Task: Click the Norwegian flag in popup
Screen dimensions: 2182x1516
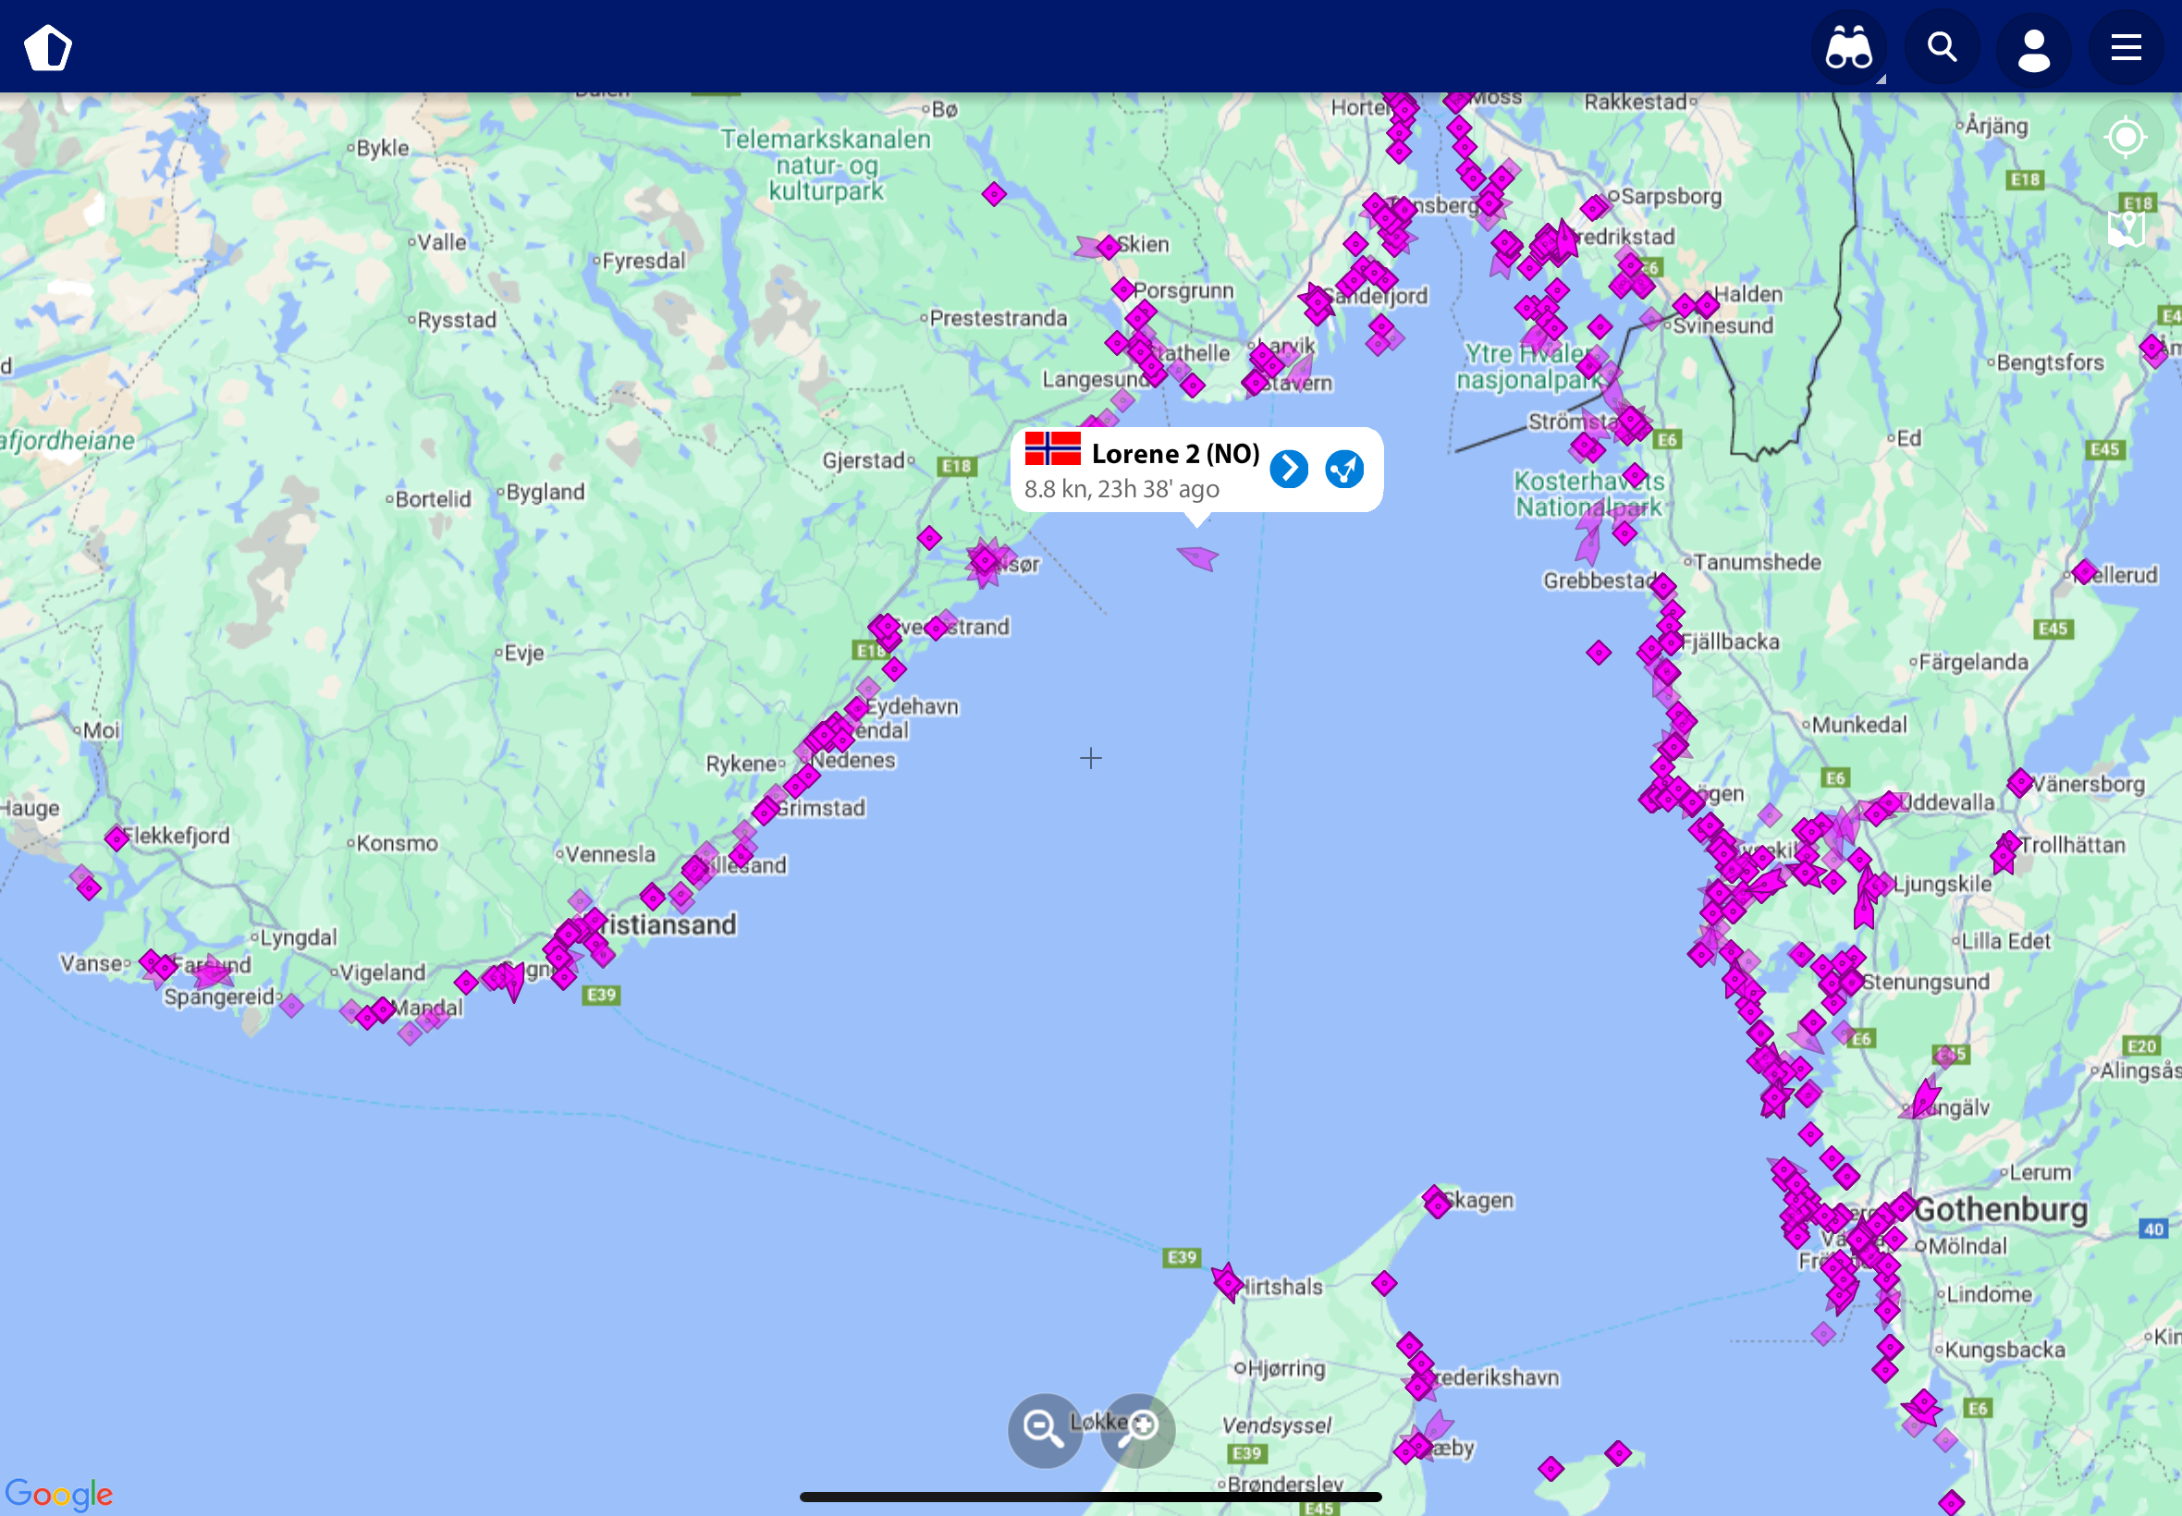Action: pyautogui.click(x=1051, y=448)
